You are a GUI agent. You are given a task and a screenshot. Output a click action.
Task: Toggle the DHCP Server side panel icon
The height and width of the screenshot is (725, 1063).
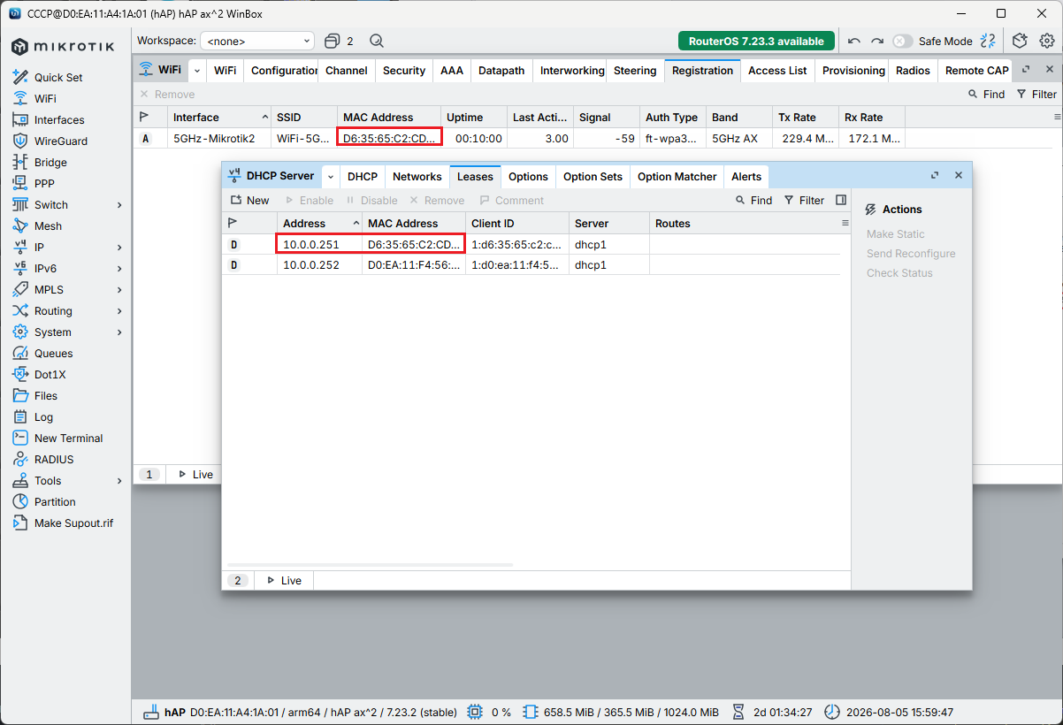841,201
